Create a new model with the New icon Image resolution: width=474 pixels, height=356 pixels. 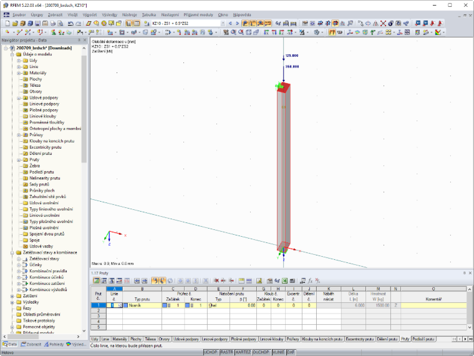[7, 23]
